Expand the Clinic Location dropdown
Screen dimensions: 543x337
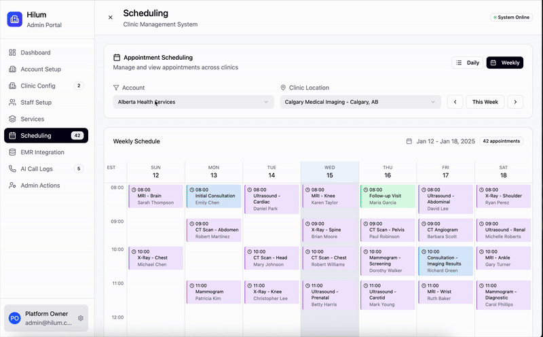pyautogui.click(x=360, y=102)
